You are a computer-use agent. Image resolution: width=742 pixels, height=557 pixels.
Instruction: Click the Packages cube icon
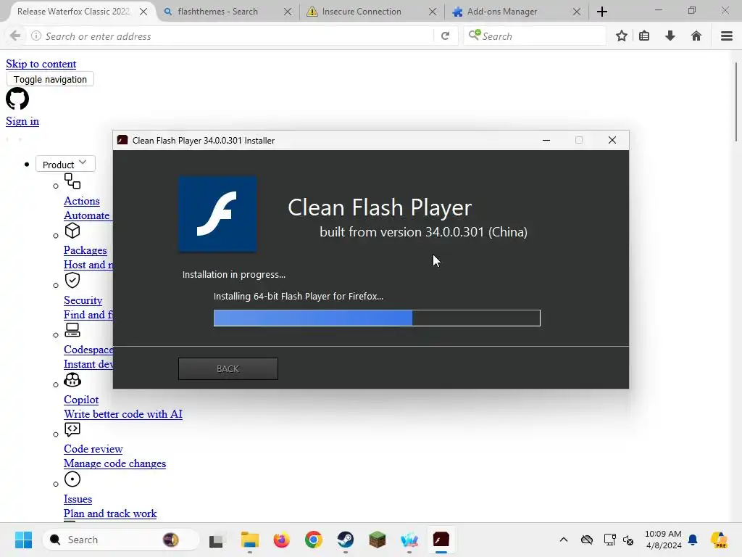[72, 231]
